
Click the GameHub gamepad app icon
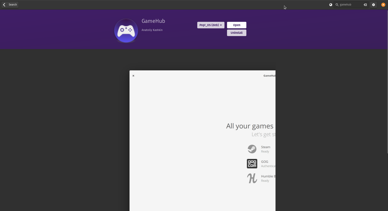126,30
